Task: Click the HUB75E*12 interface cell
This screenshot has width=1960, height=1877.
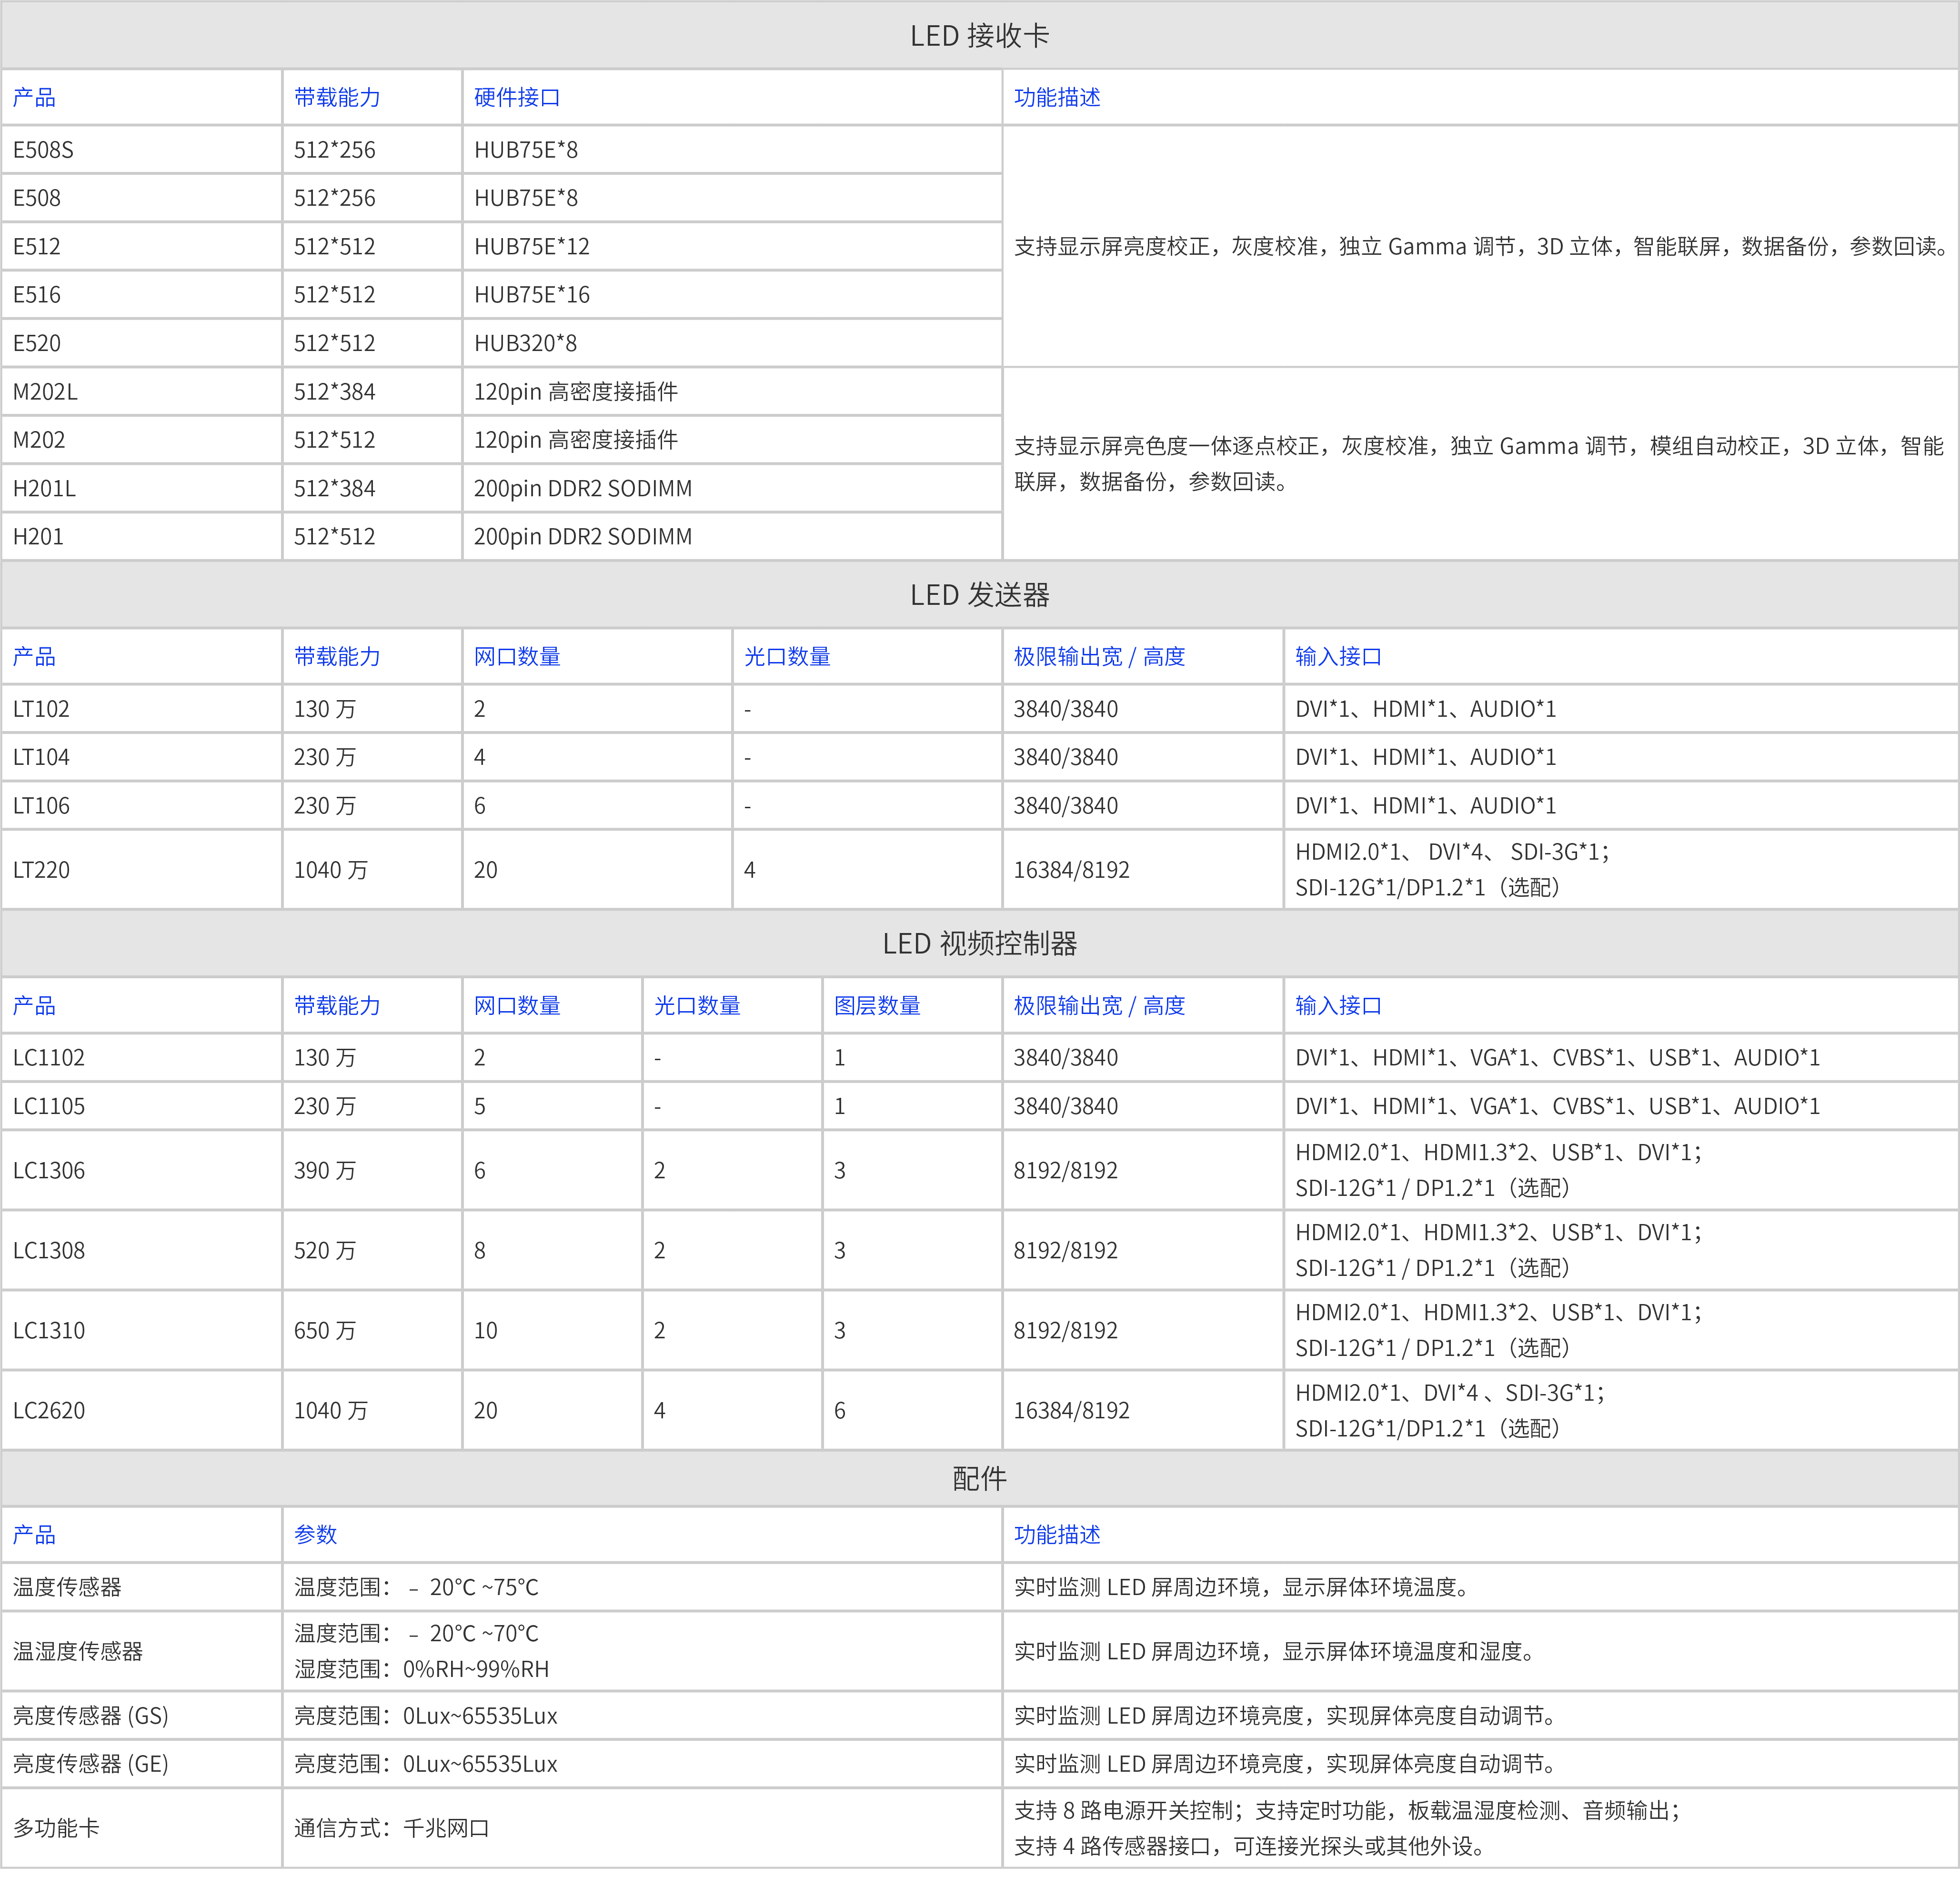Action: coord(732,246)
